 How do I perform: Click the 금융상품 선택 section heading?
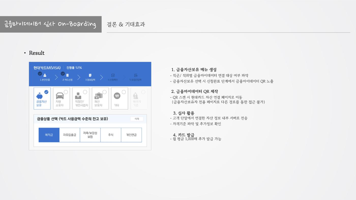pos(72,119)
